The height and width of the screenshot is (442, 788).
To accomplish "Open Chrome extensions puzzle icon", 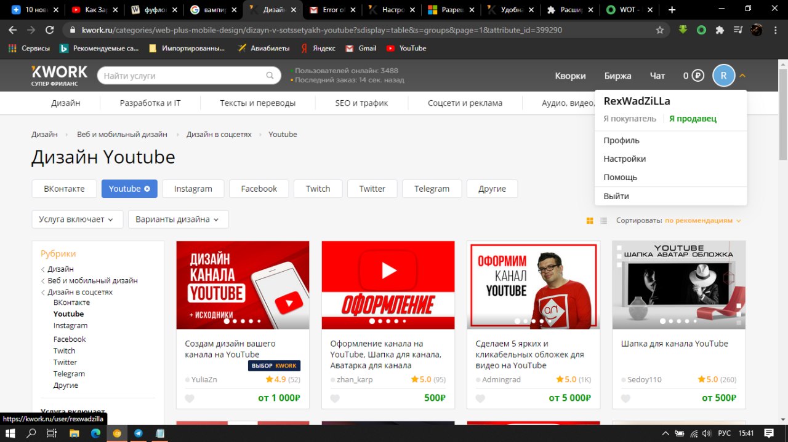I will [720, 30].
